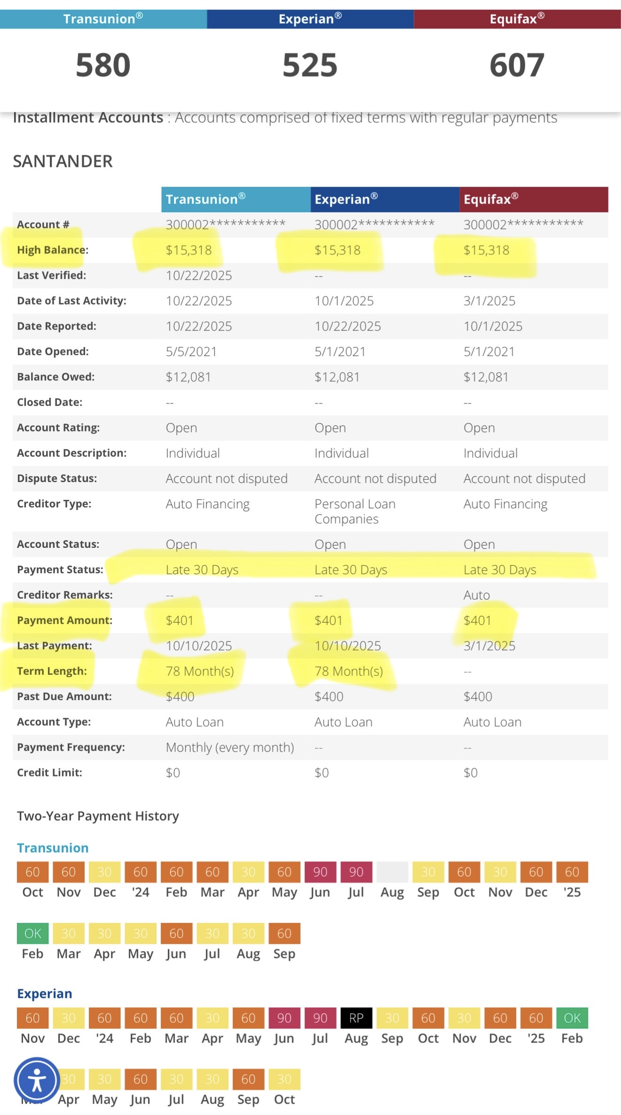This screenshot has height=1115, width=621.
Task: Select the Experian header tab
Action: click(310, 19)
